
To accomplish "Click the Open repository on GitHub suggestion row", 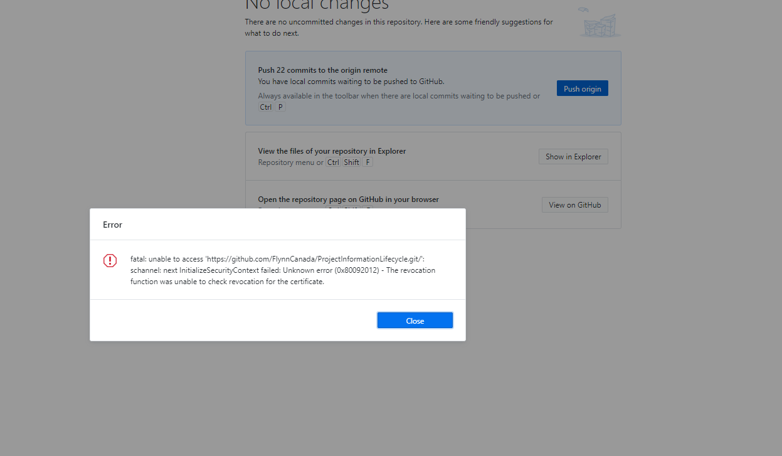I will click(433, 199).
